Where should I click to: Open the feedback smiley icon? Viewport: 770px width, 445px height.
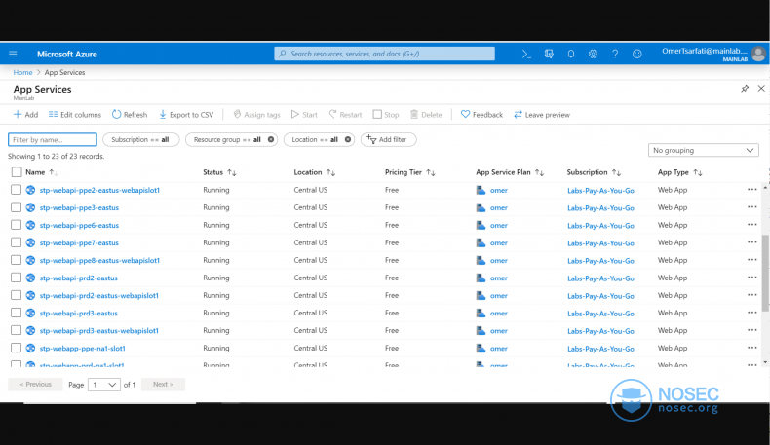click(636, 54)
